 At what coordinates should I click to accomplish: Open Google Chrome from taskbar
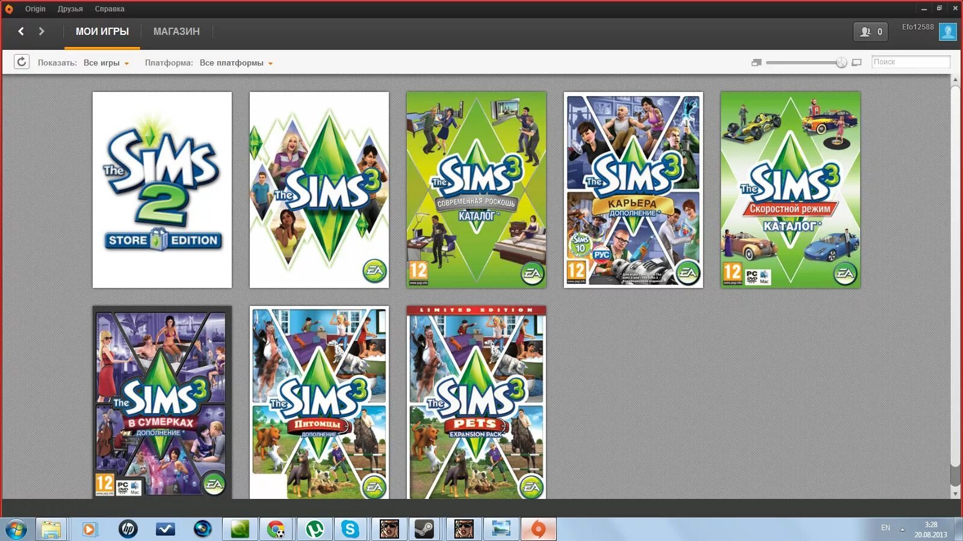click(276, 530)
